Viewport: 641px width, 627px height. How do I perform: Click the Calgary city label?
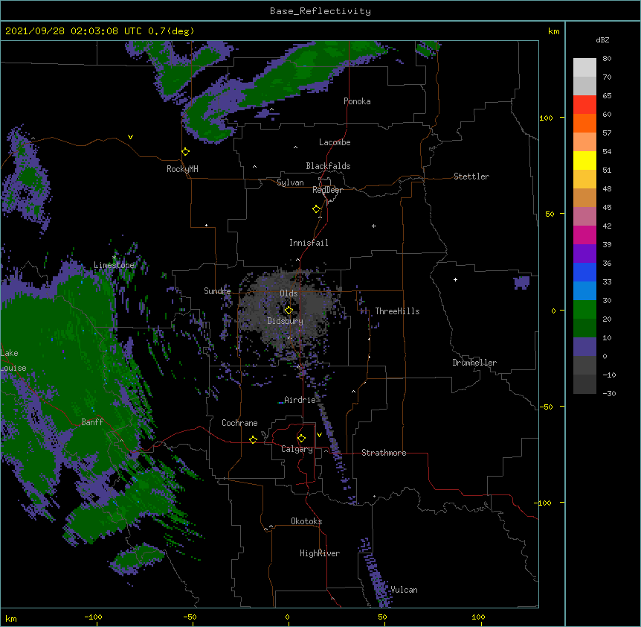(297, 449)
